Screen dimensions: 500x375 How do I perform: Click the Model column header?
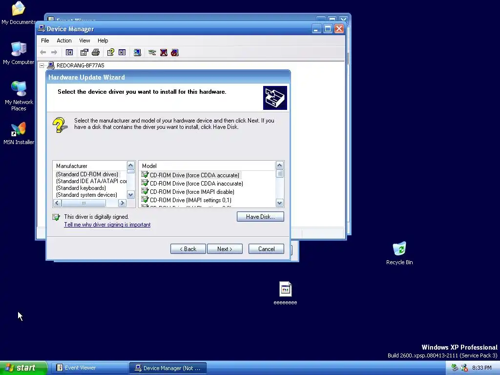[x=207, y=166]
